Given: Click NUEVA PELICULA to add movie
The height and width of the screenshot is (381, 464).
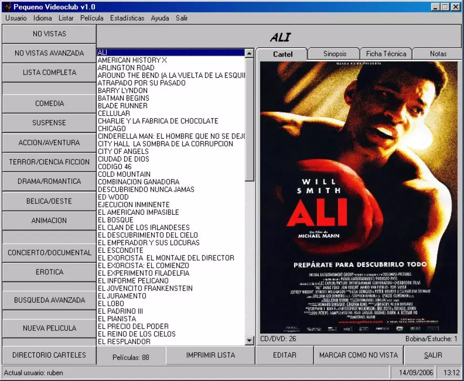Looking at the screenshot, I should pyautogui.click(x=49, y=328).
